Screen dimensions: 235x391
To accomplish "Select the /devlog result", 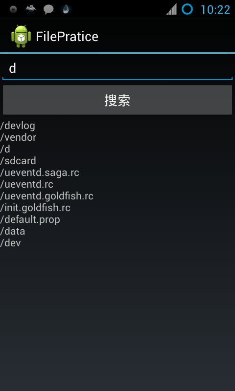I will tap(18, 126).
